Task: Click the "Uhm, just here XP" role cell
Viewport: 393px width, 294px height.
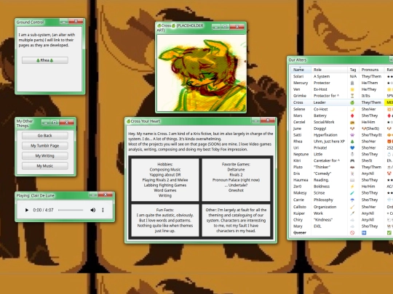Action: coord(330,142)
